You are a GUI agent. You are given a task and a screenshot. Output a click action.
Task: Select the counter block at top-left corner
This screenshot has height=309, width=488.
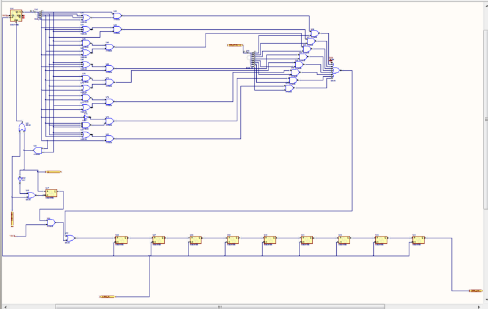pos(16,15)
